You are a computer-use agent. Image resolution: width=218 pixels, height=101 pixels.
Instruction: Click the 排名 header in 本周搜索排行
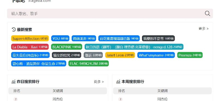tap(122, 91)
